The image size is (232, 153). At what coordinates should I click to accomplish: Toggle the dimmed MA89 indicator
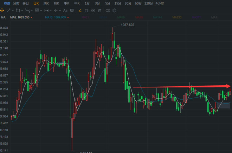pyautogui.click(x=139, y=18)
